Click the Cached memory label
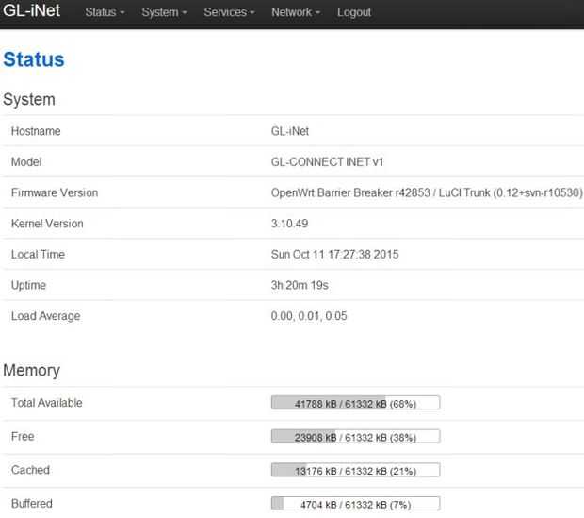The width and height of the screenshot is (584, 518). point(30,470)
